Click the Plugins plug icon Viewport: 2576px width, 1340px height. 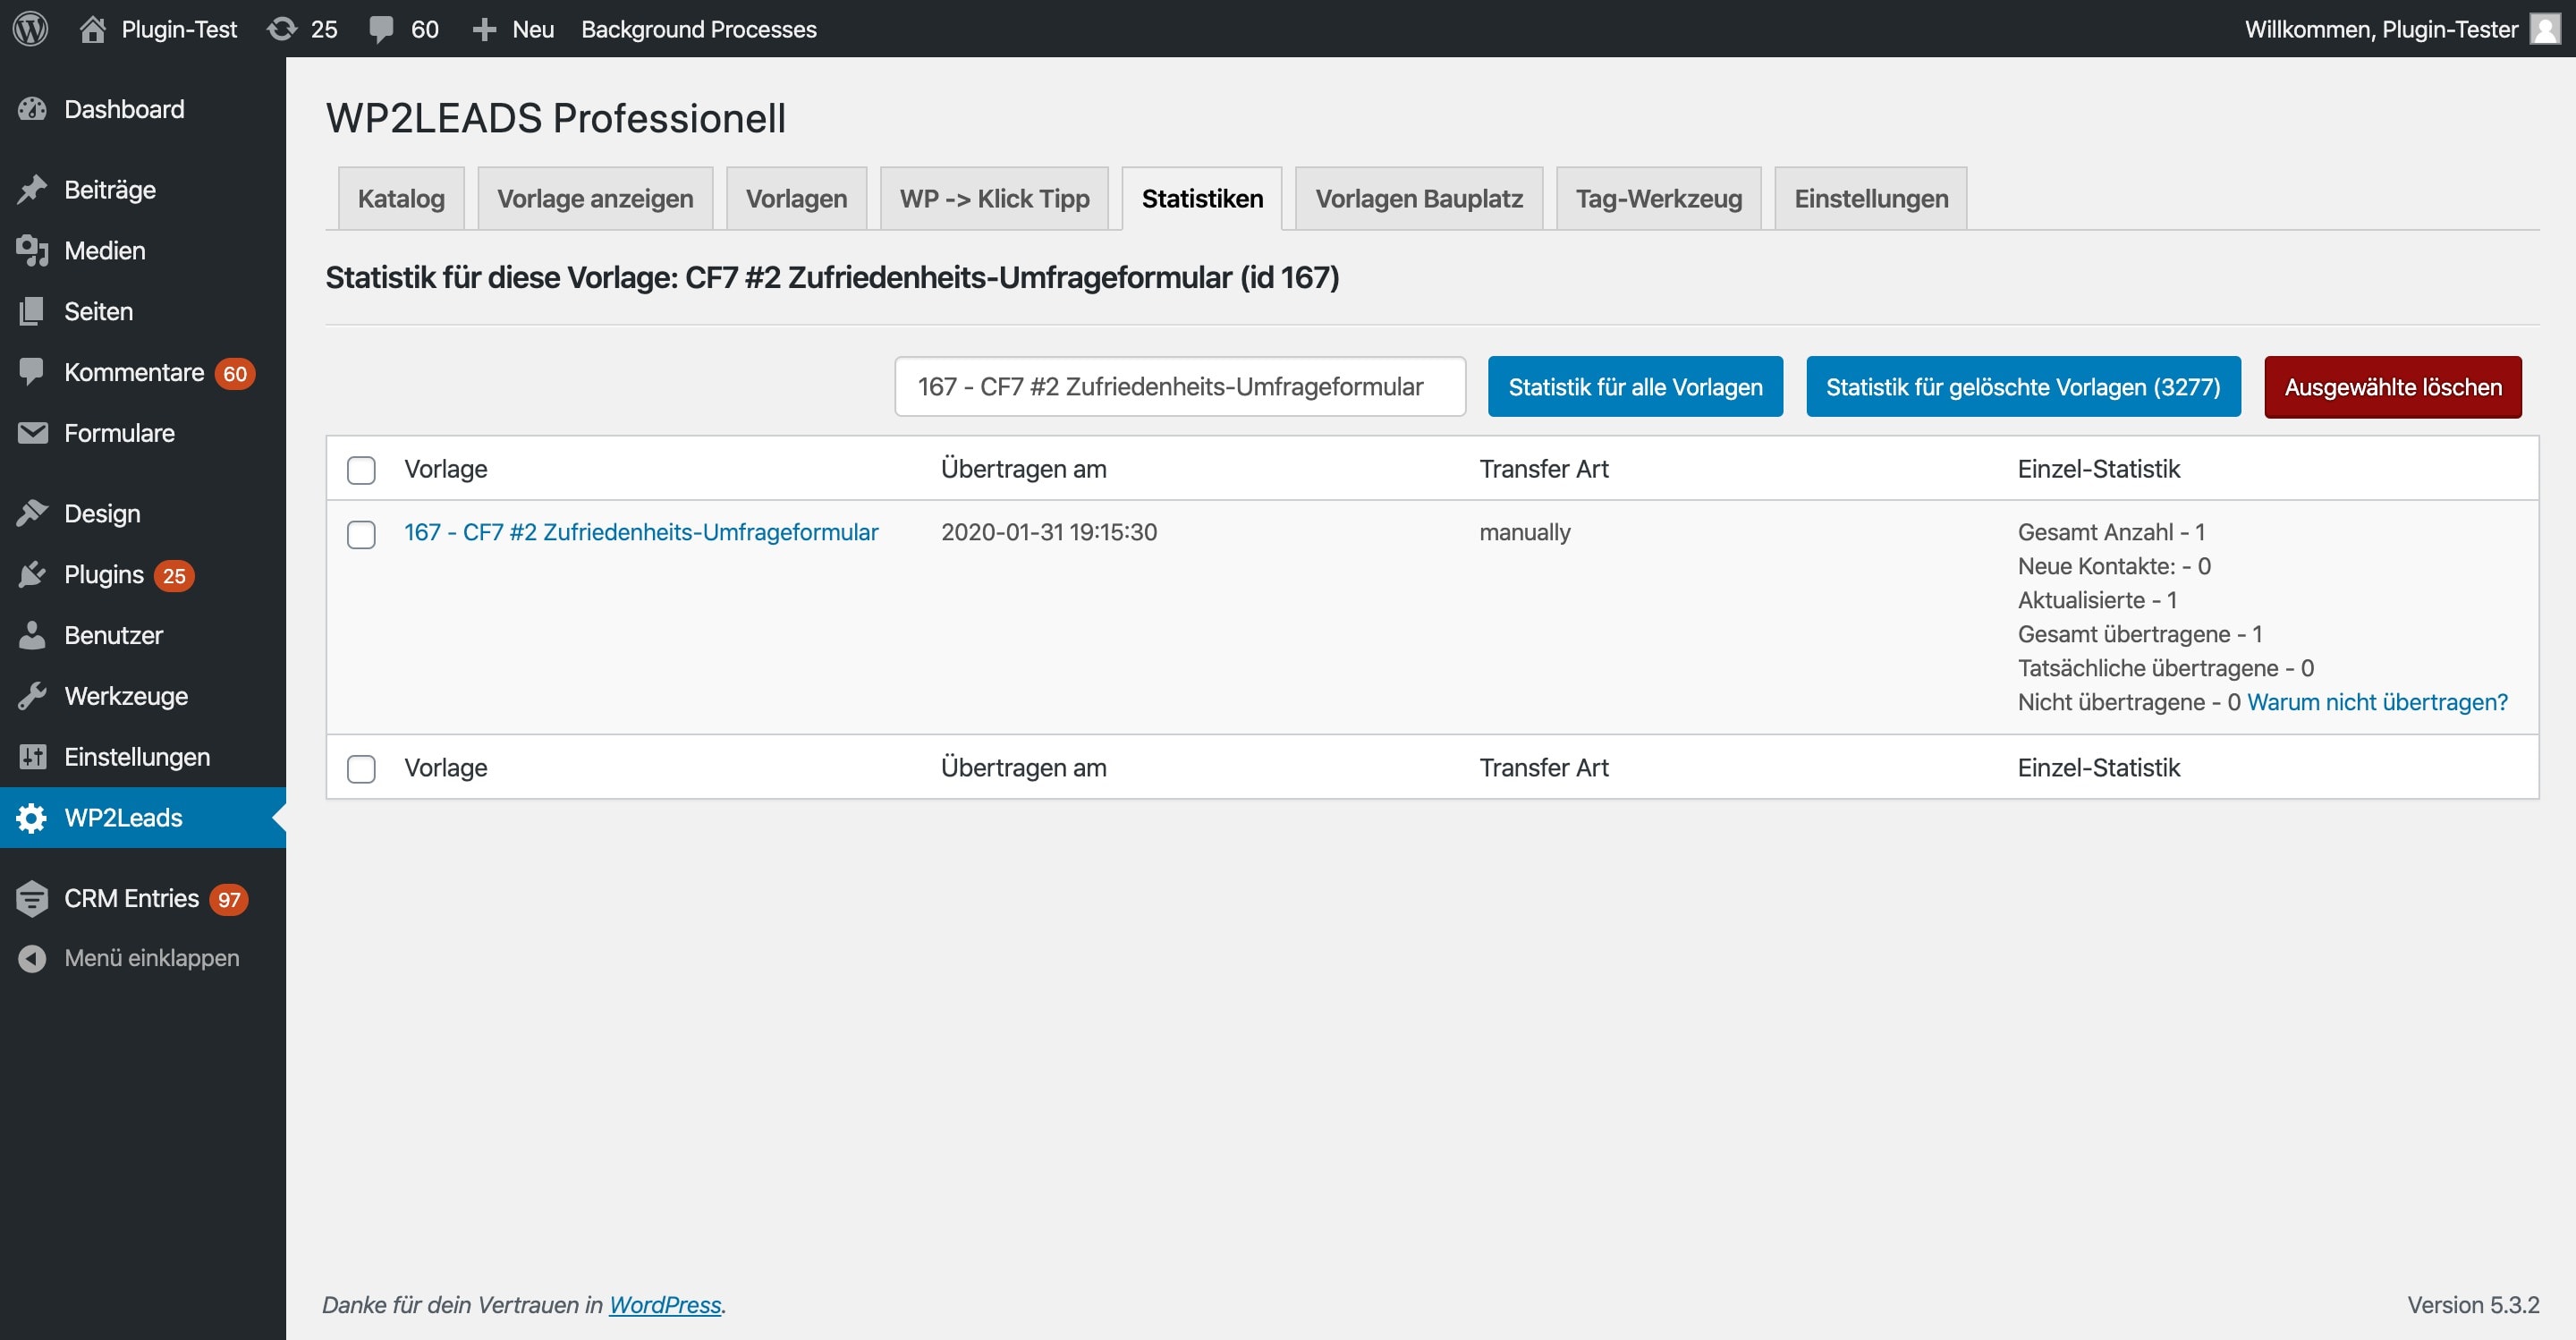click(x=32, y=574)
